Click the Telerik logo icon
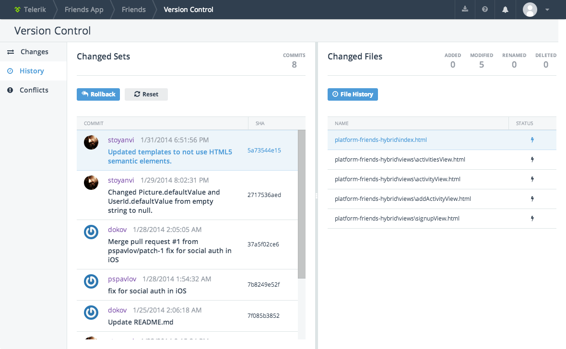 [x=18, y=10]
